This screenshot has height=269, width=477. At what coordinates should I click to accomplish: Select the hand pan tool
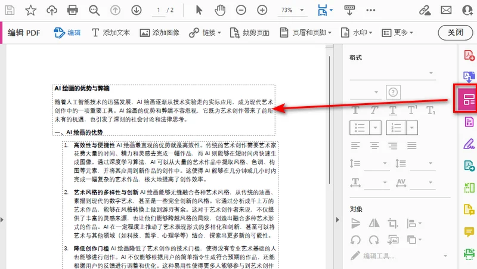pos(219,10)
